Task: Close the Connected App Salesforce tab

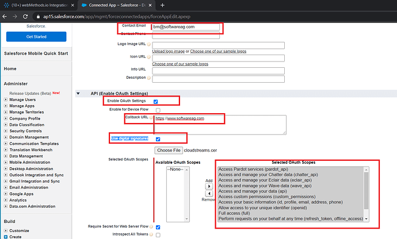Action: coord(150,5)
